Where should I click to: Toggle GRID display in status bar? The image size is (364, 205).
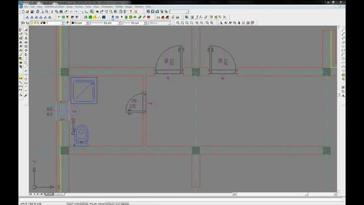point(76,204)
